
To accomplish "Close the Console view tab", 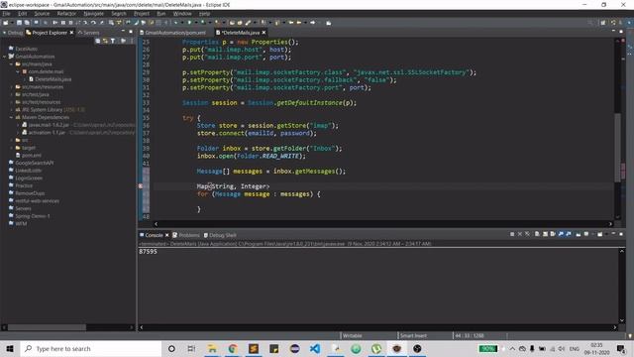I will [x=167, y=235].
